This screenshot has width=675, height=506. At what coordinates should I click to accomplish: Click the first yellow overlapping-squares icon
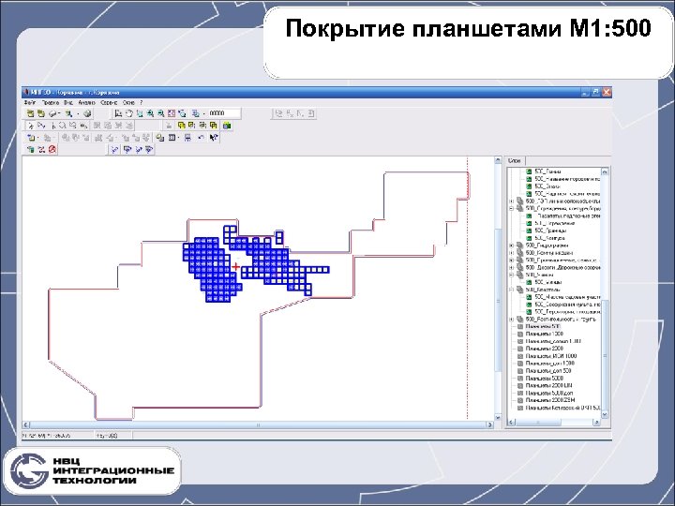pyautogui.click(x=181, y=126)
